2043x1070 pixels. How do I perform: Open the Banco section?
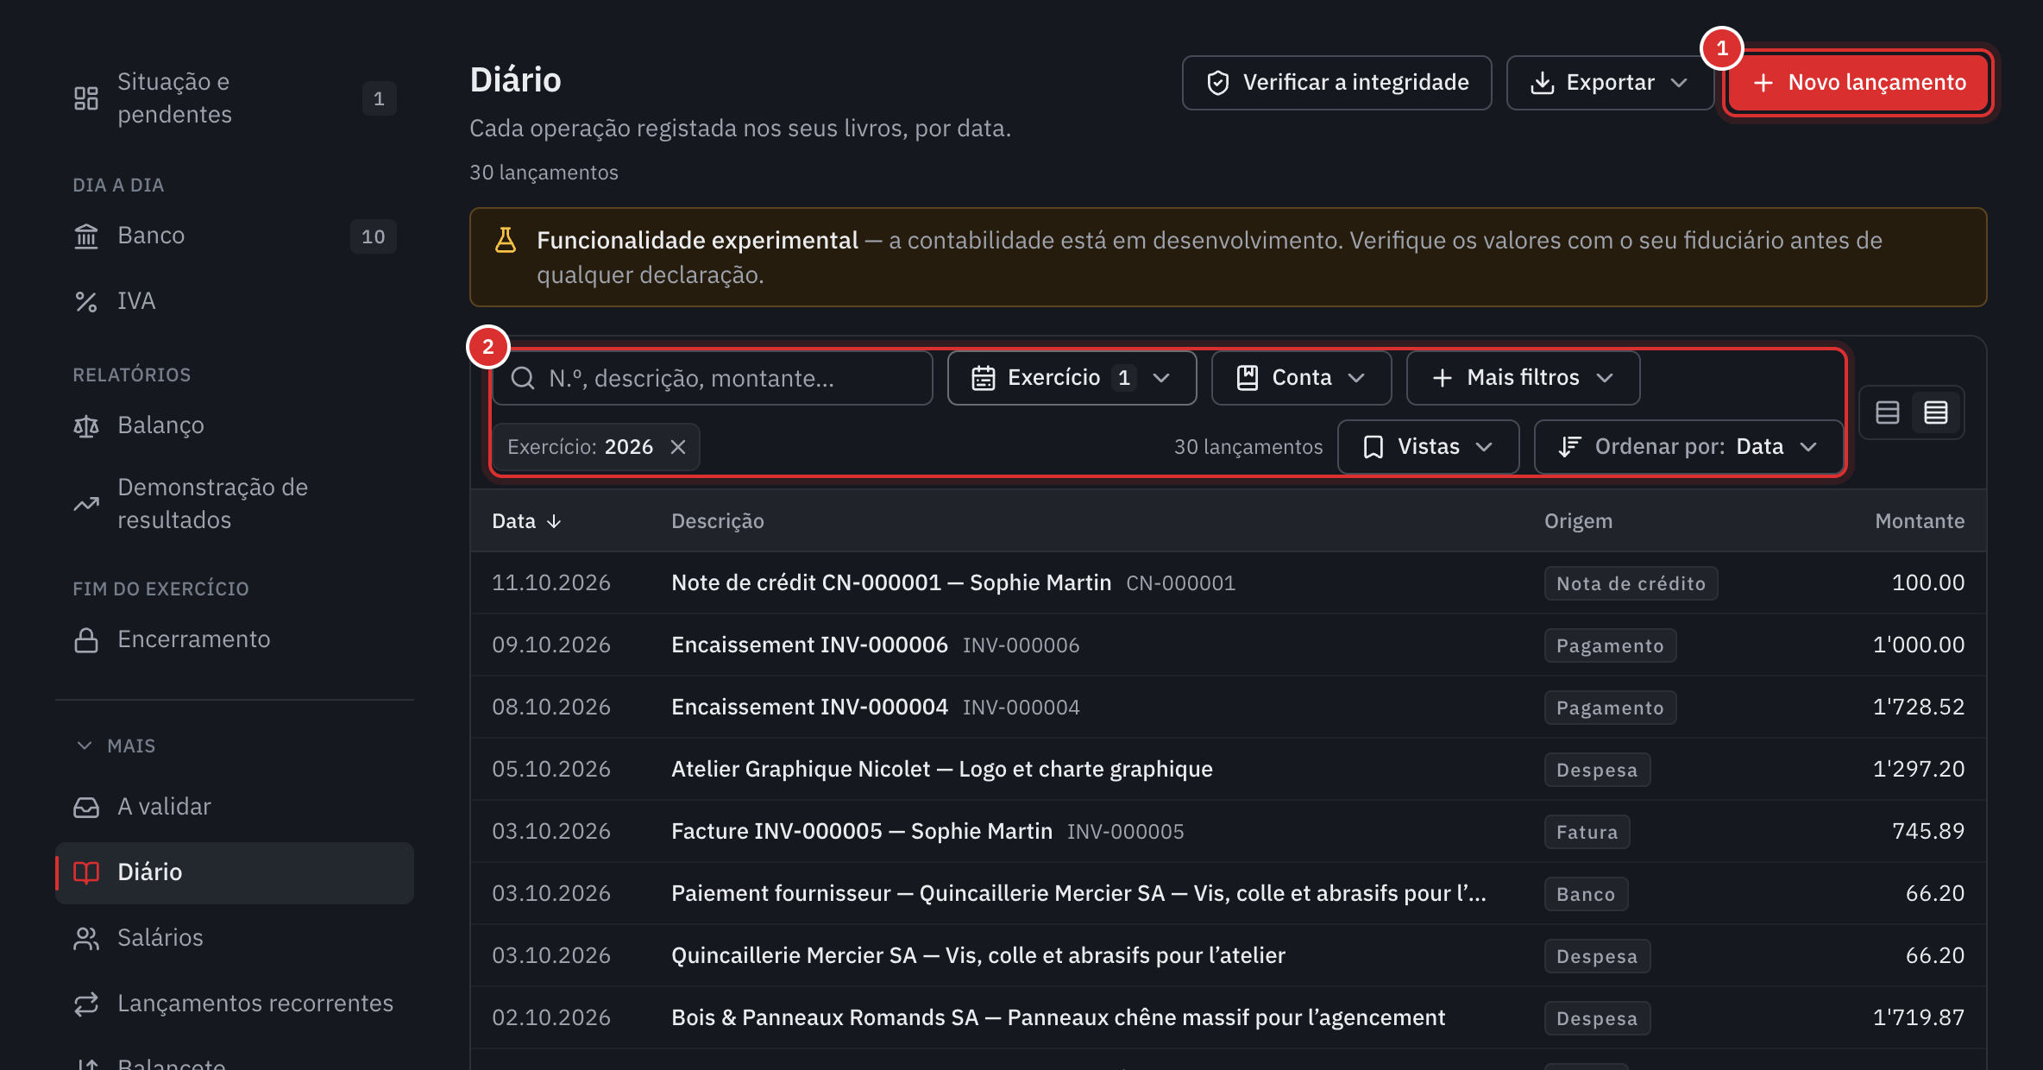pos(234,236)
